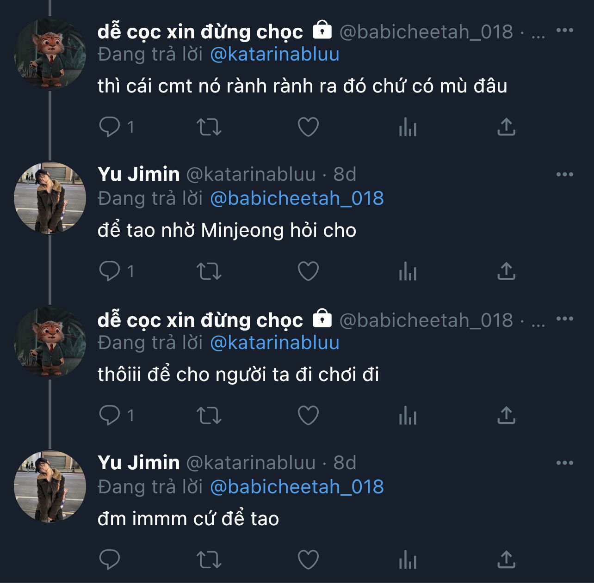Share the 'đm immm cứ để tao' tweet
The height and width of the screenshot is (583, 594).
click(x=506, y=560)
